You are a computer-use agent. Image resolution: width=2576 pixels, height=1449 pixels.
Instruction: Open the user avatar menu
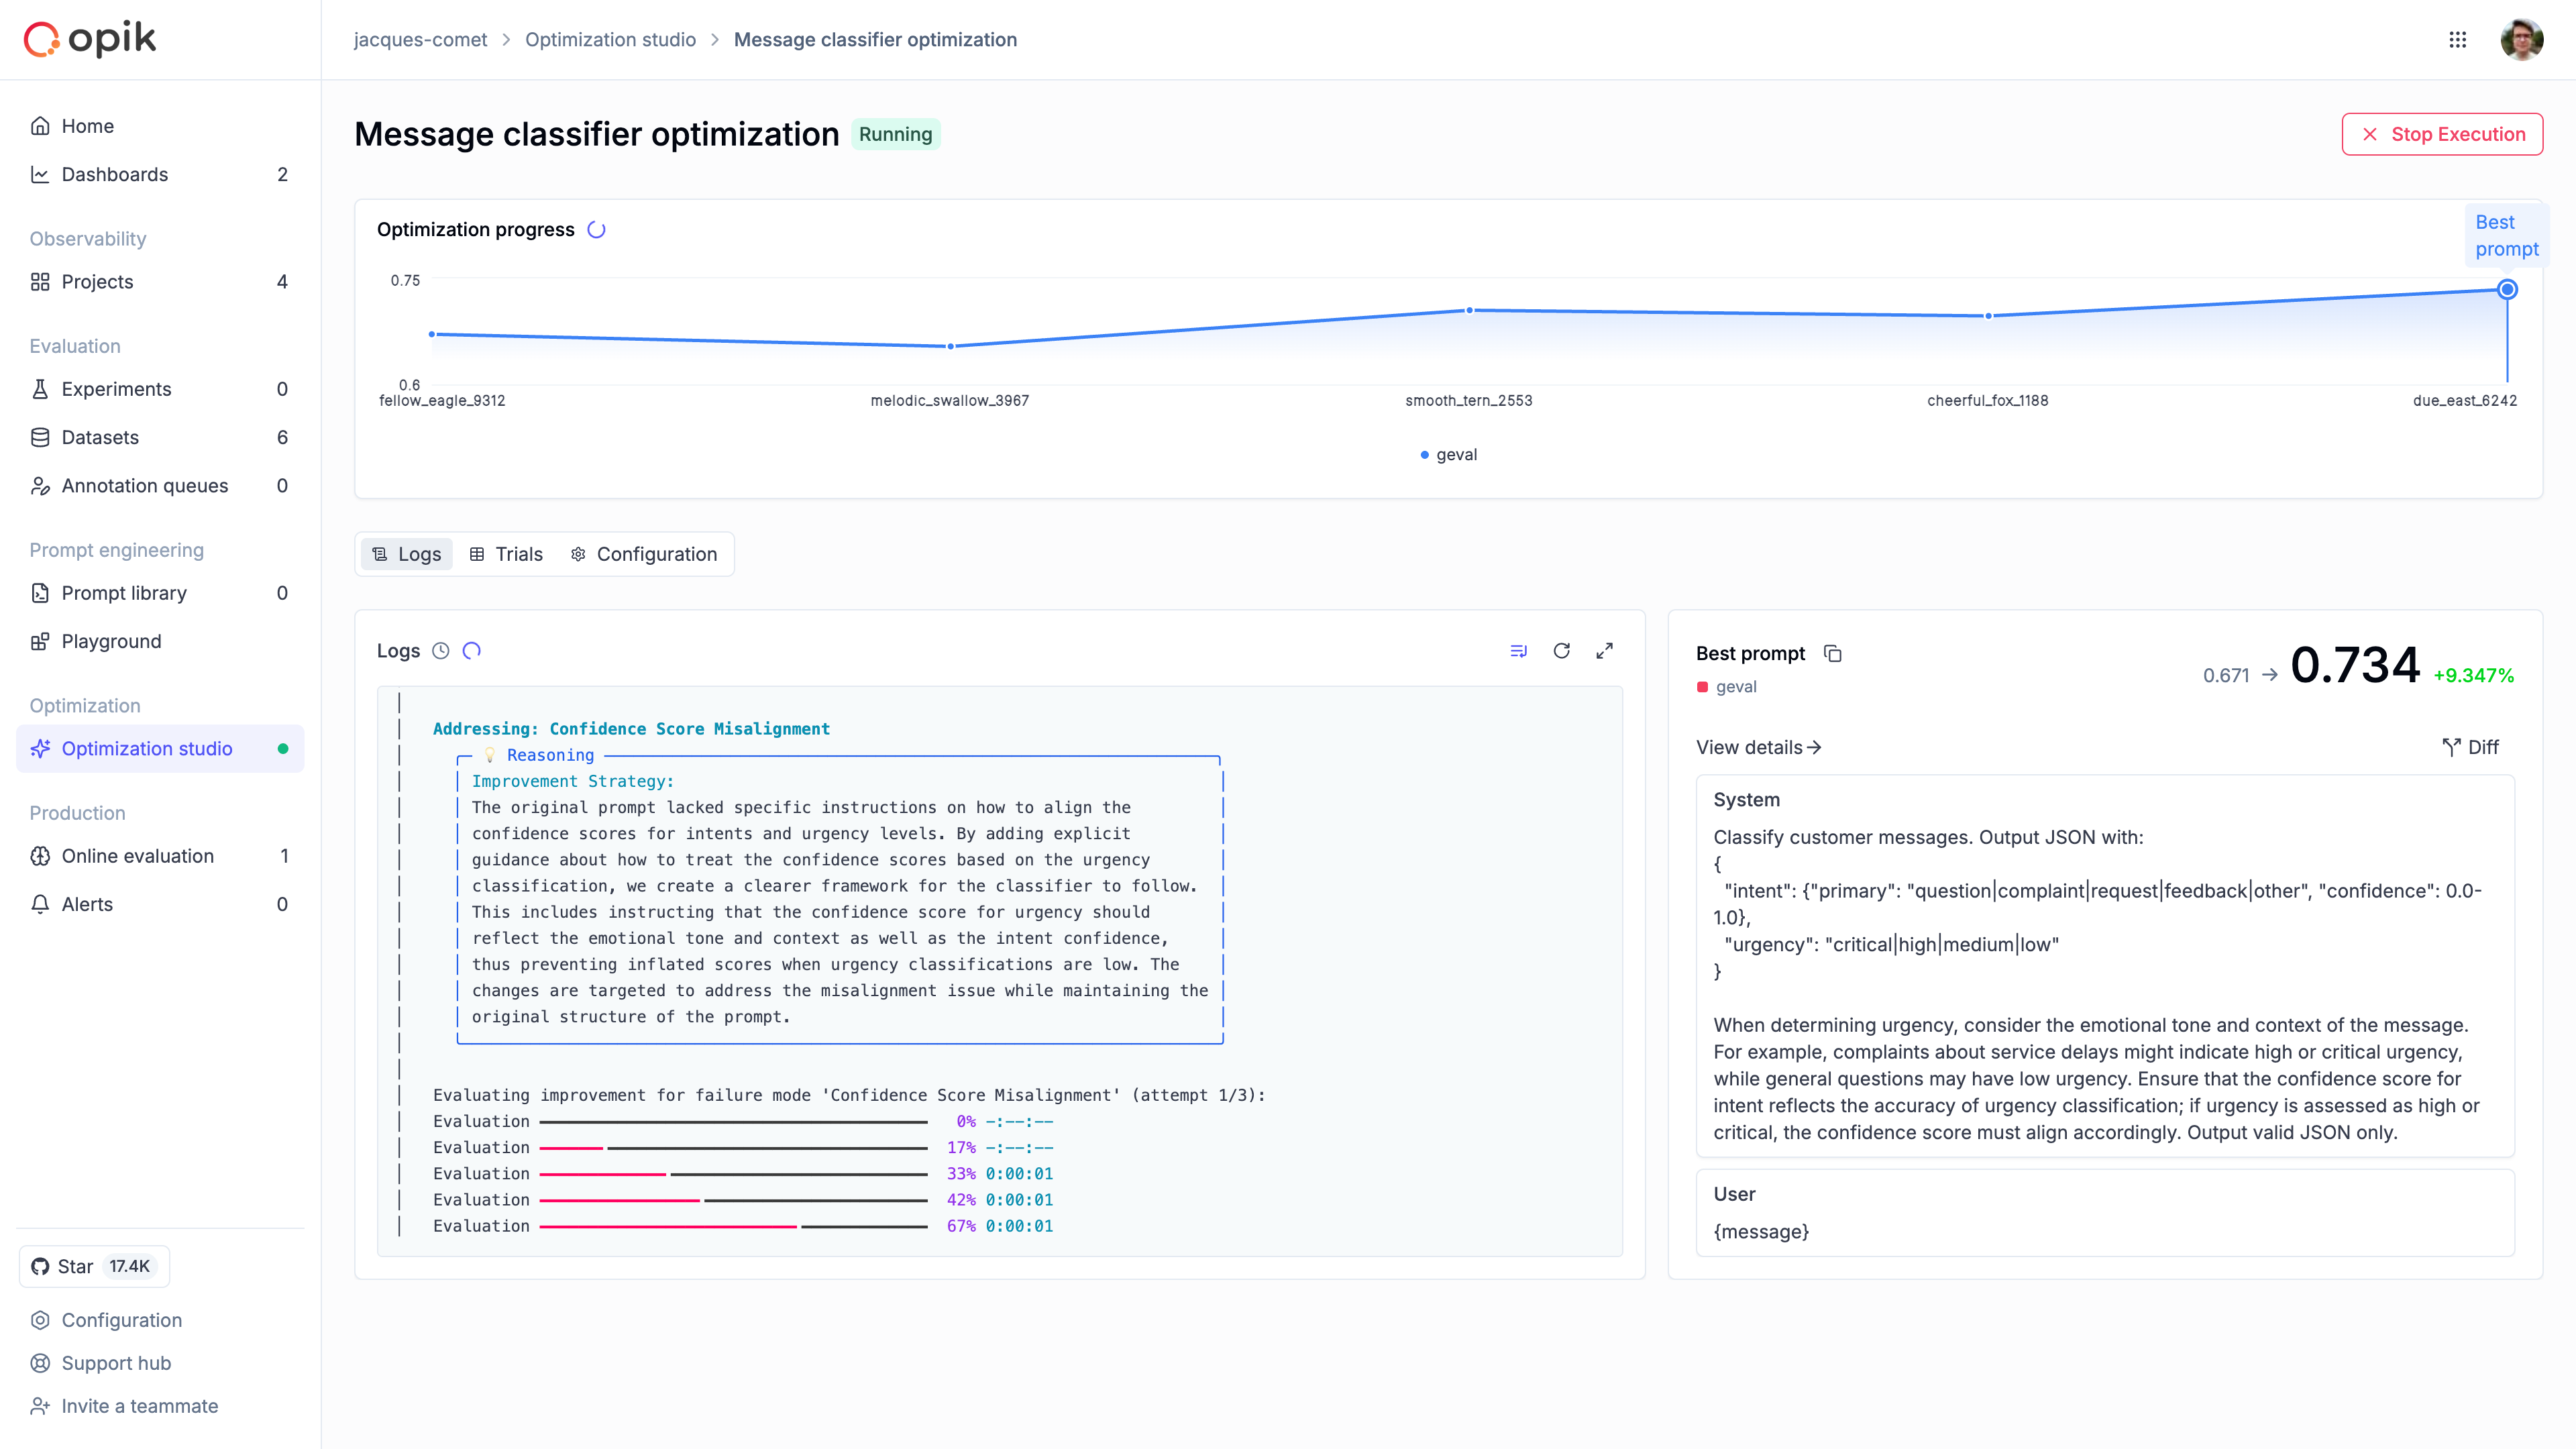pyautogui.click(x=2521, y=39)
